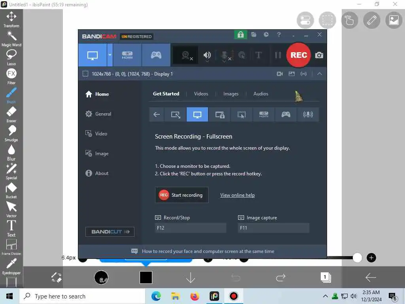This screenshot has width=405, height=304.
Task: Open ibisPaint ruler tool button
Action: pos(372,20)
